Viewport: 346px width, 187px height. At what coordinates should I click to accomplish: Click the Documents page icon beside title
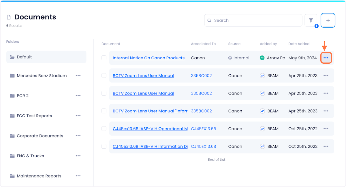coord(9,17)
